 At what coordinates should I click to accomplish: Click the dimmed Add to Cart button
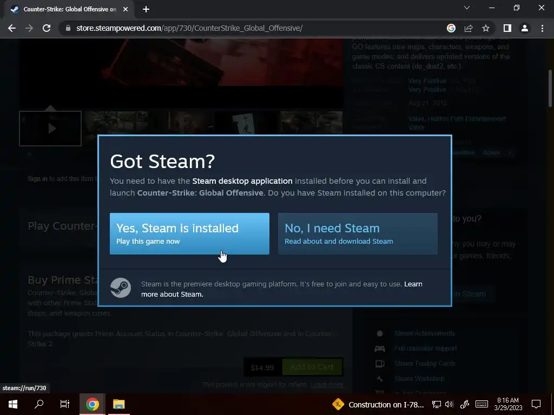coord(312,367)
